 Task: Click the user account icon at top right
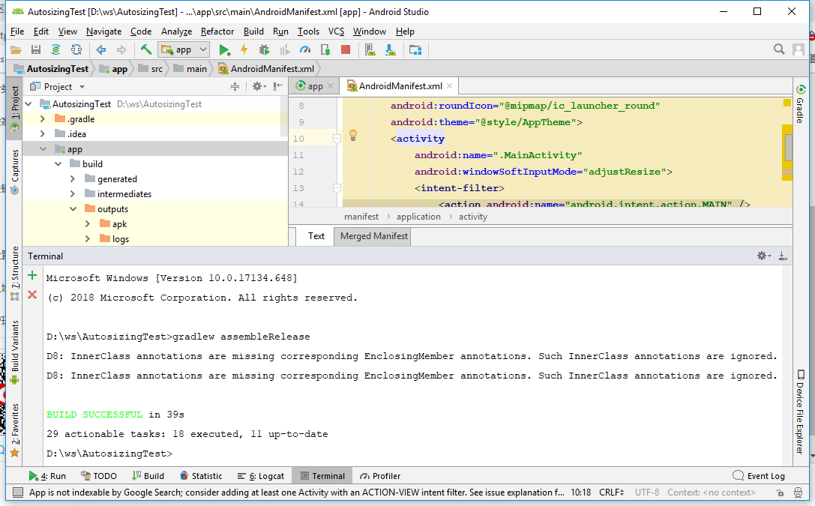point(799,49)
